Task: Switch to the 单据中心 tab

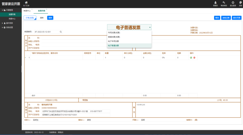Action: pyautogui.click(x=27, y=11)
